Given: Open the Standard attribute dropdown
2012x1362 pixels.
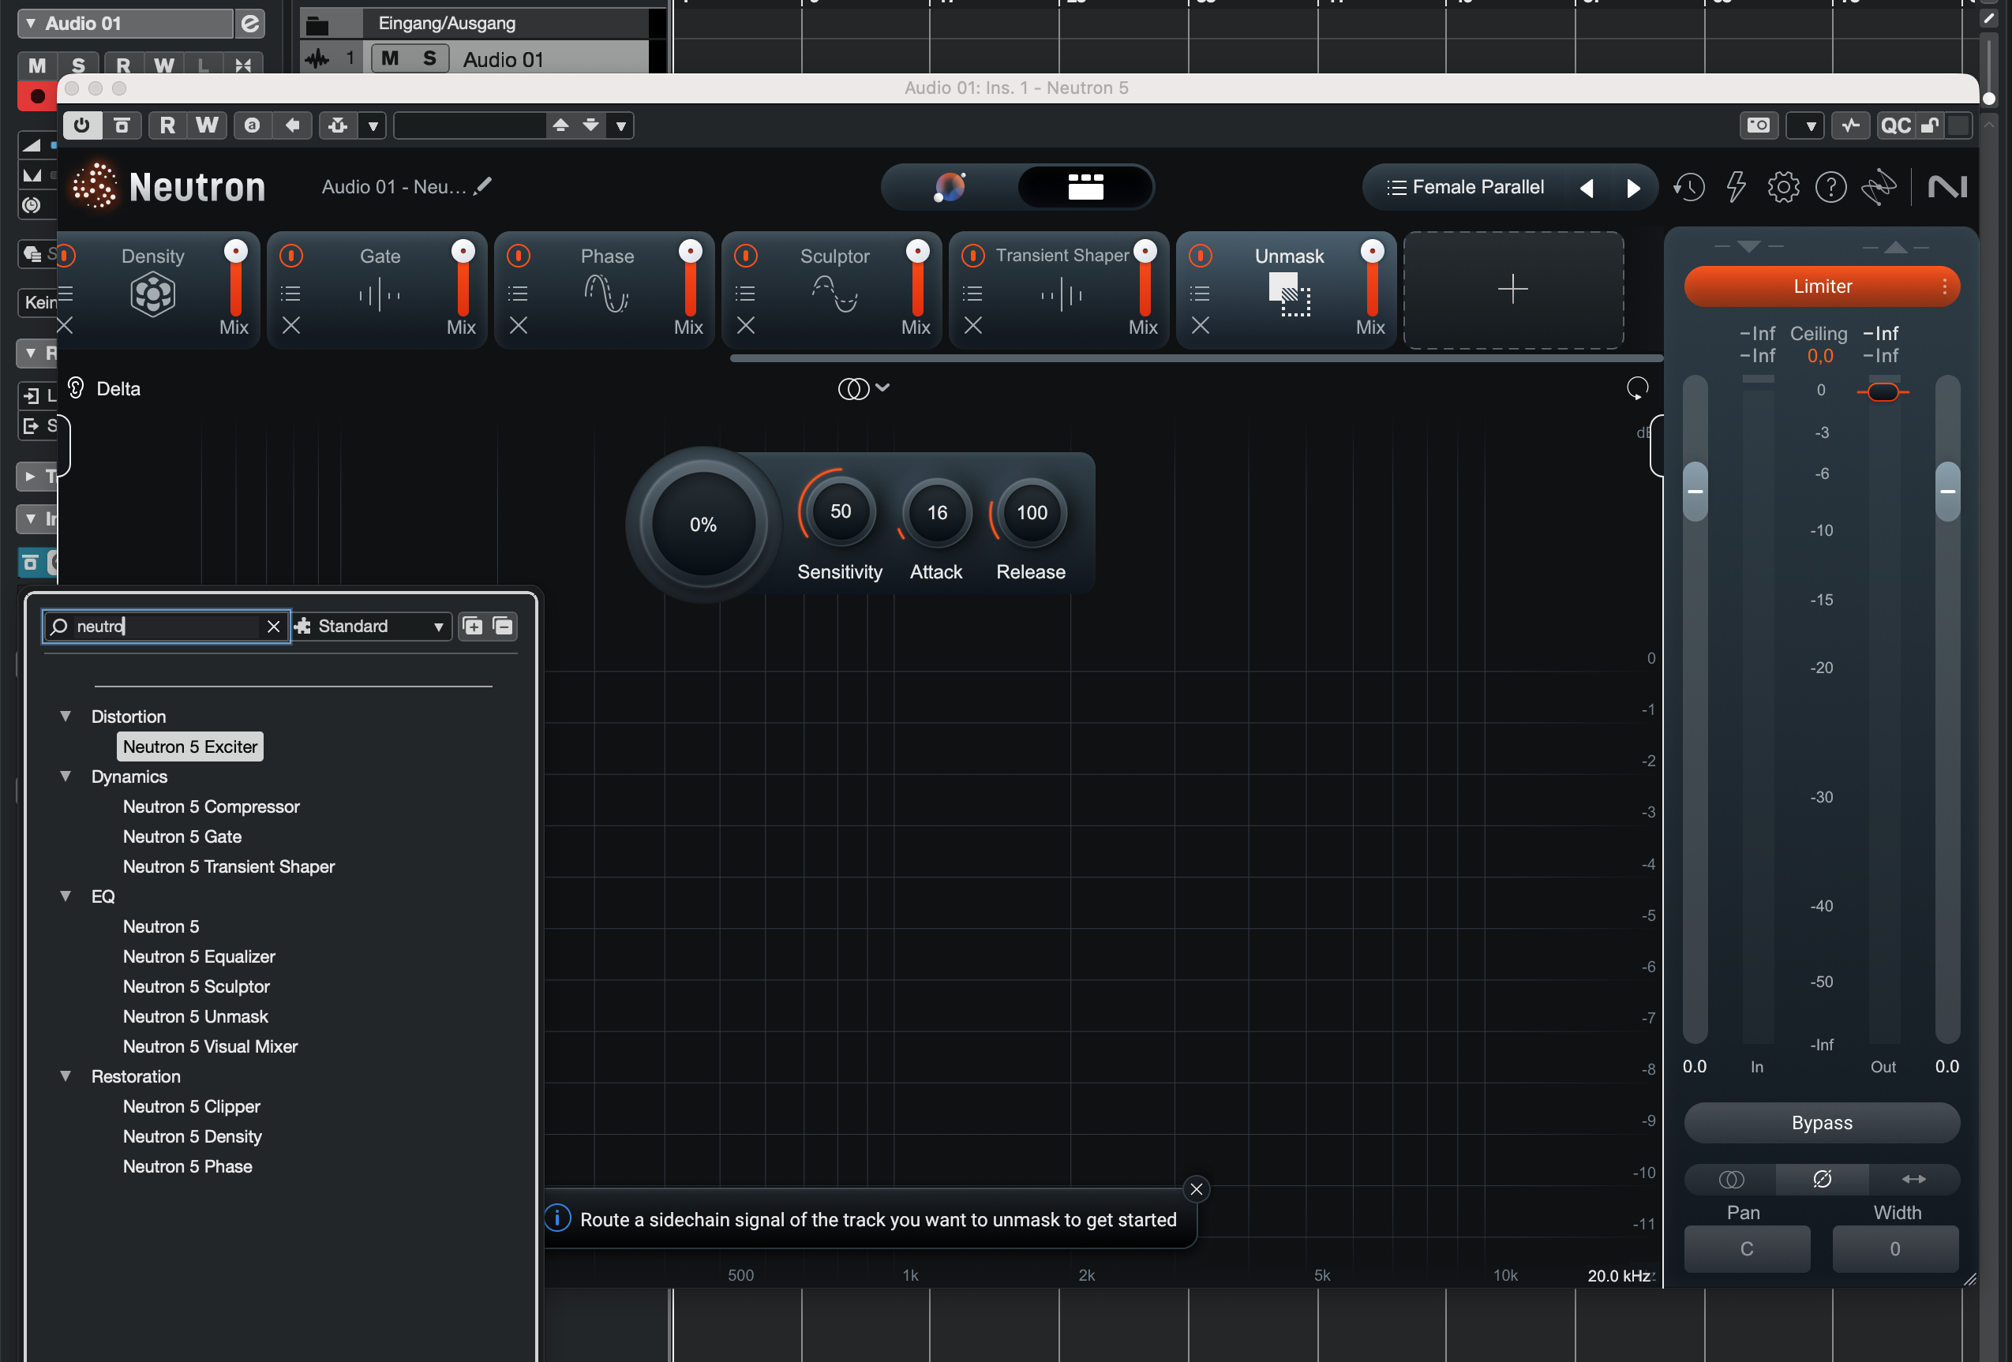Looking at the screenshot, I should coord(372,626).
